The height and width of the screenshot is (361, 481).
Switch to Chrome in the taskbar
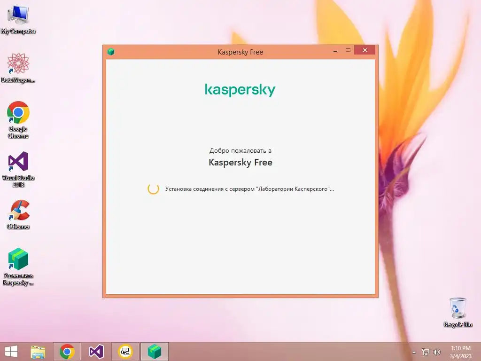(x=67, y=352)
